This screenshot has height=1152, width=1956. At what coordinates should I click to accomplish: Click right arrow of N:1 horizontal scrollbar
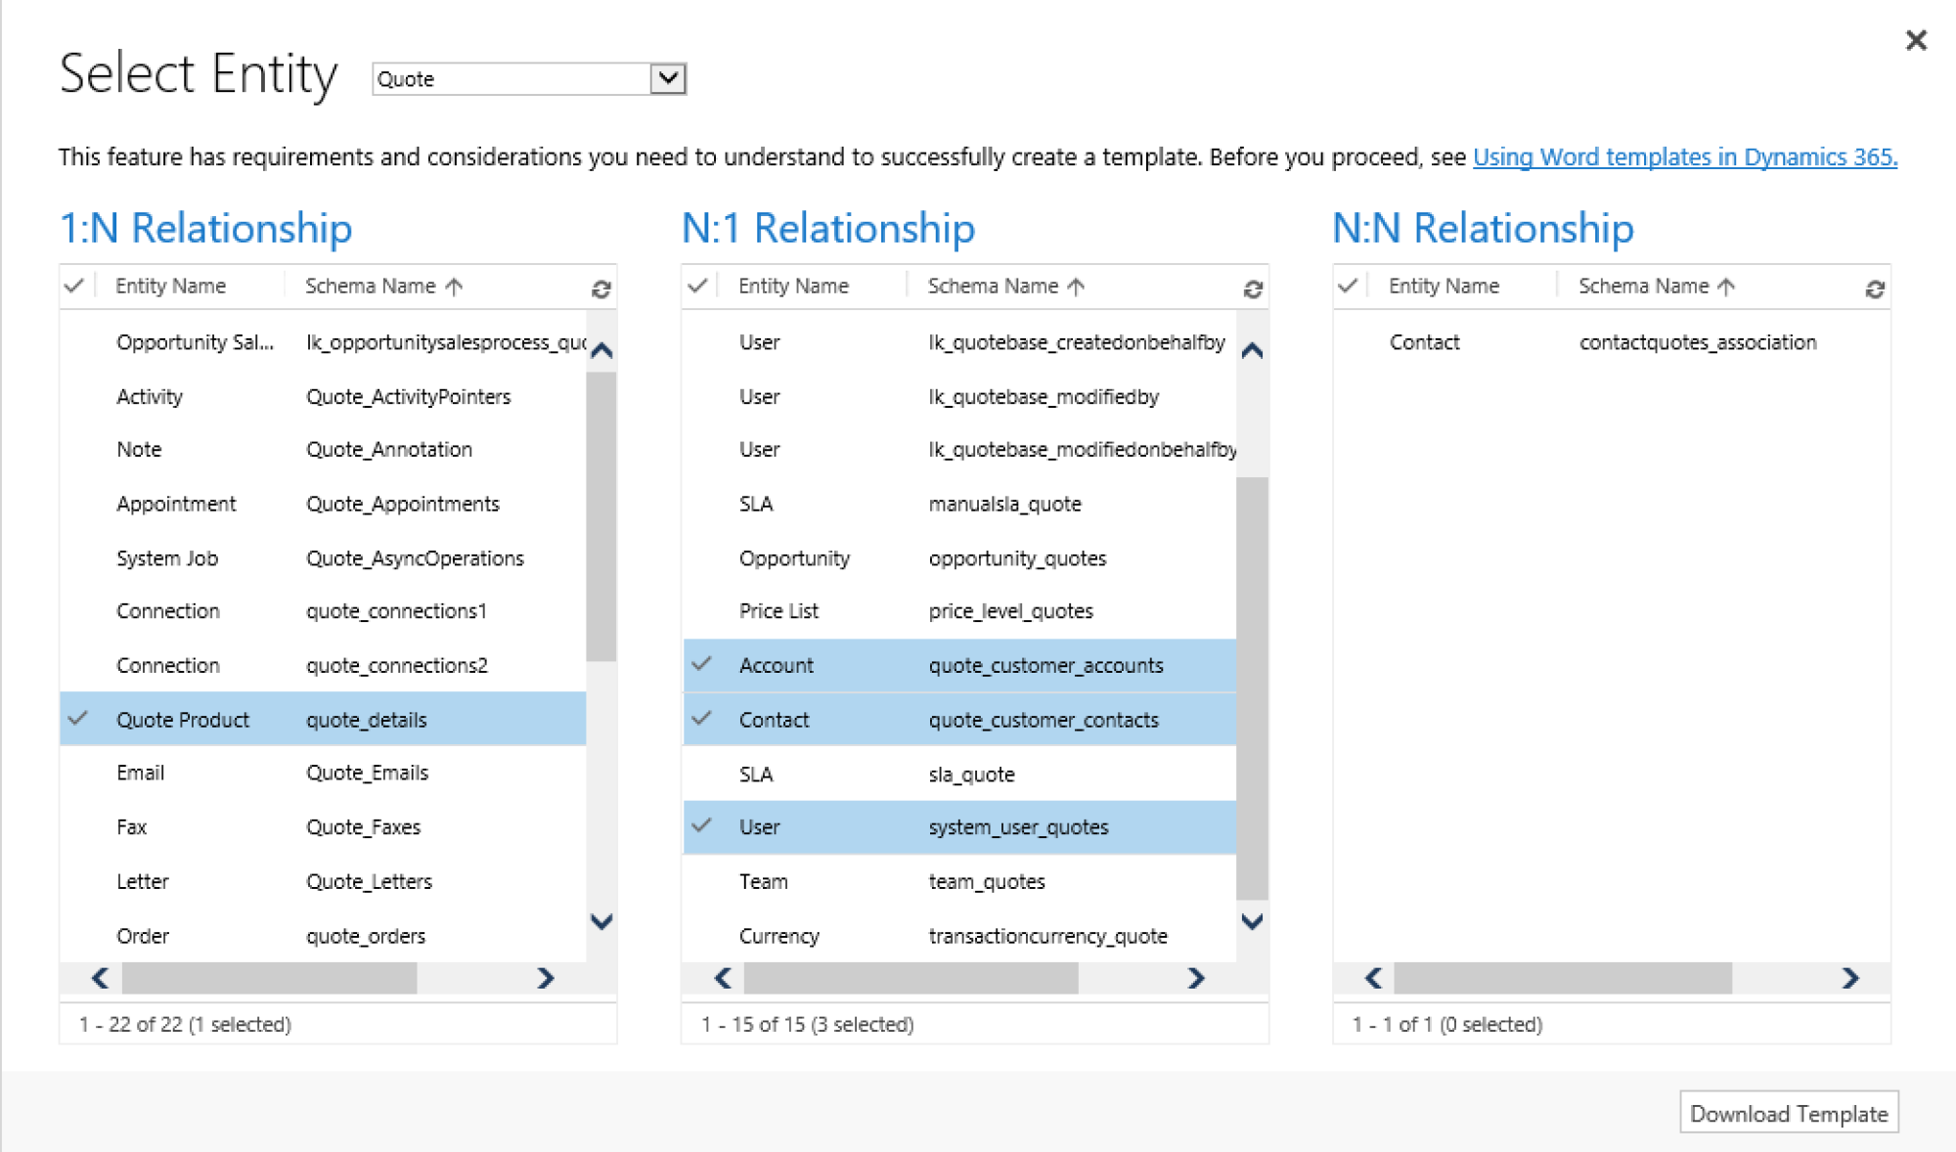tap(1195, 978)
